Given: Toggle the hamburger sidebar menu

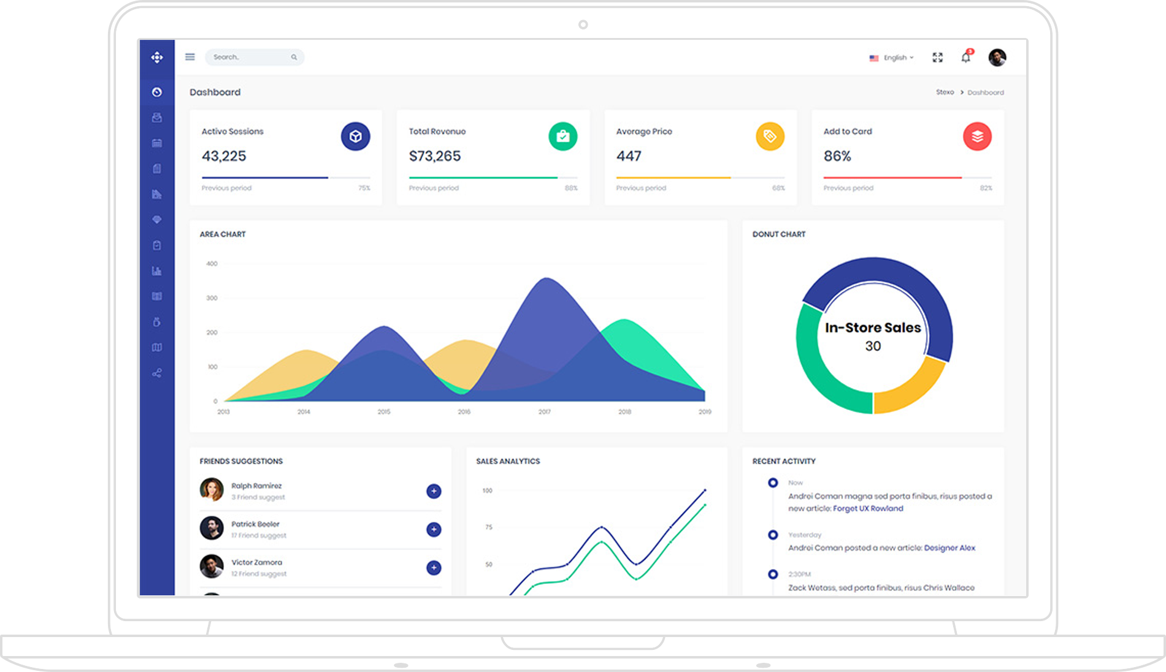Looking at the screenshot, I should 190,57.
